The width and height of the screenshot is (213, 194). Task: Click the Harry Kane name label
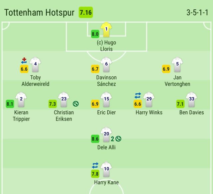point(106,182)
